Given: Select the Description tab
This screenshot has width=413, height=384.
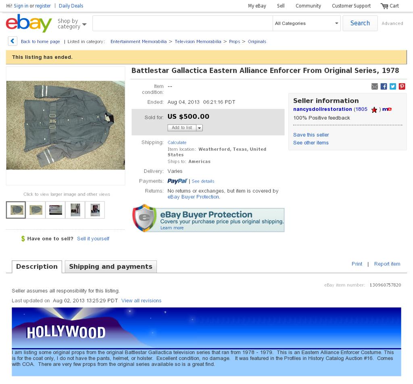Looking at the screenshot, I should click(37, 267).
